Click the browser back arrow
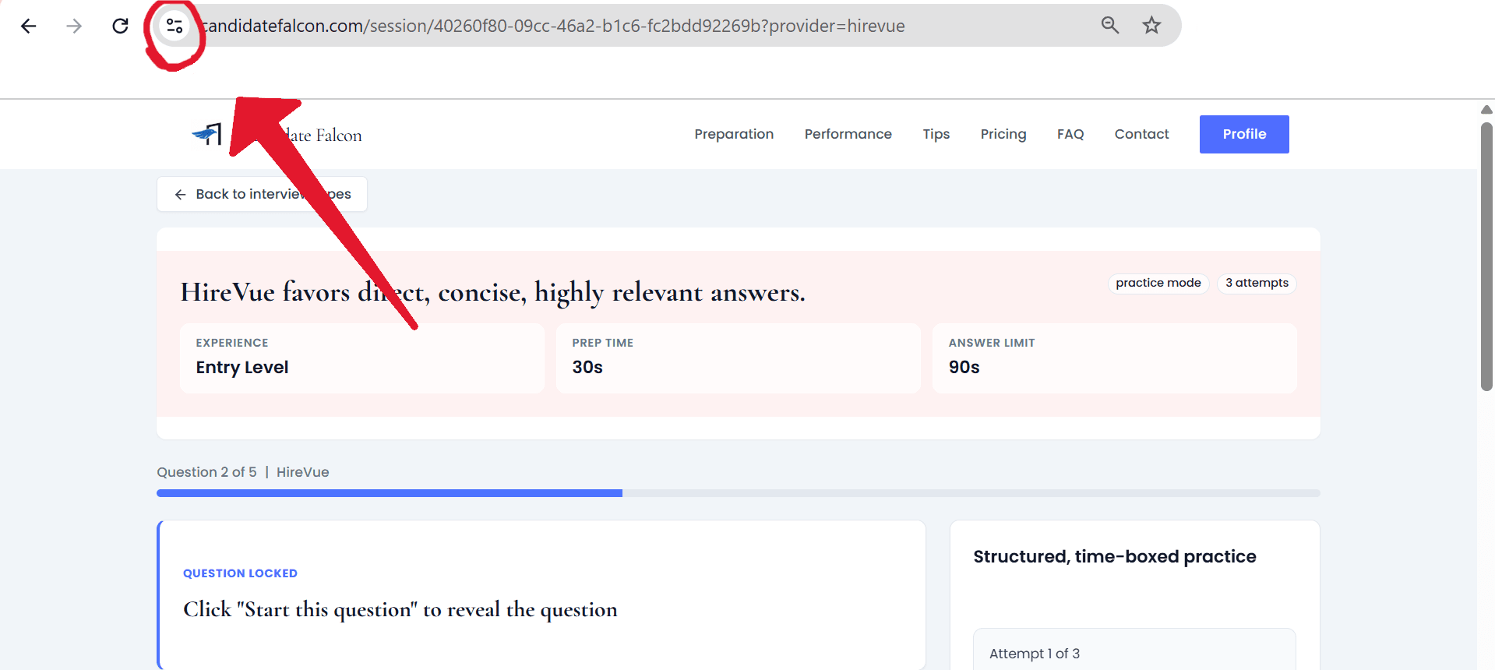Screen dimensions: 1495x670 29,26
